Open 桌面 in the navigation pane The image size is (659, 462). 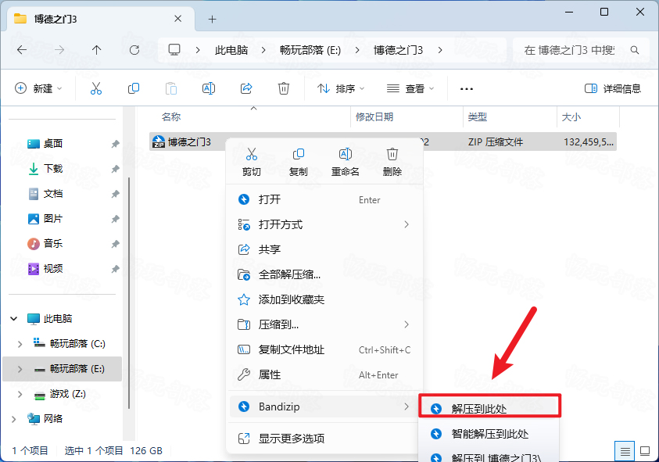(x=53, y=144)
